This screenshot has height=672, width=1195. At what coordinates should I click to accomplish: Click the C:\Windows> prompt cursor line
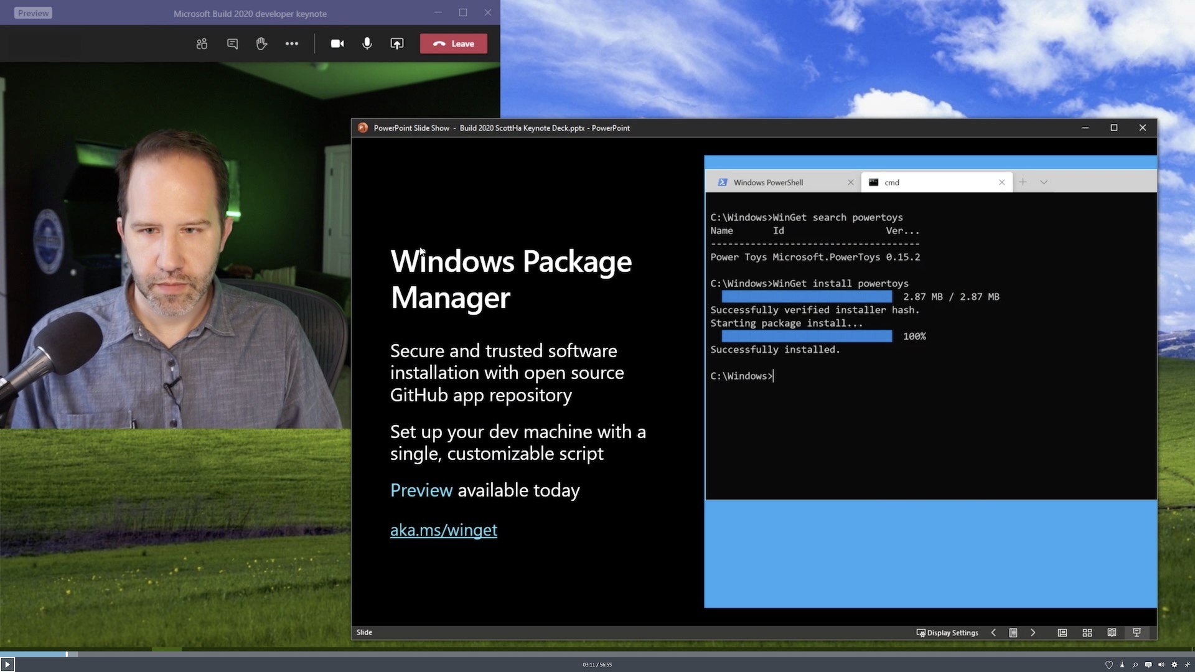pos(742,376)
